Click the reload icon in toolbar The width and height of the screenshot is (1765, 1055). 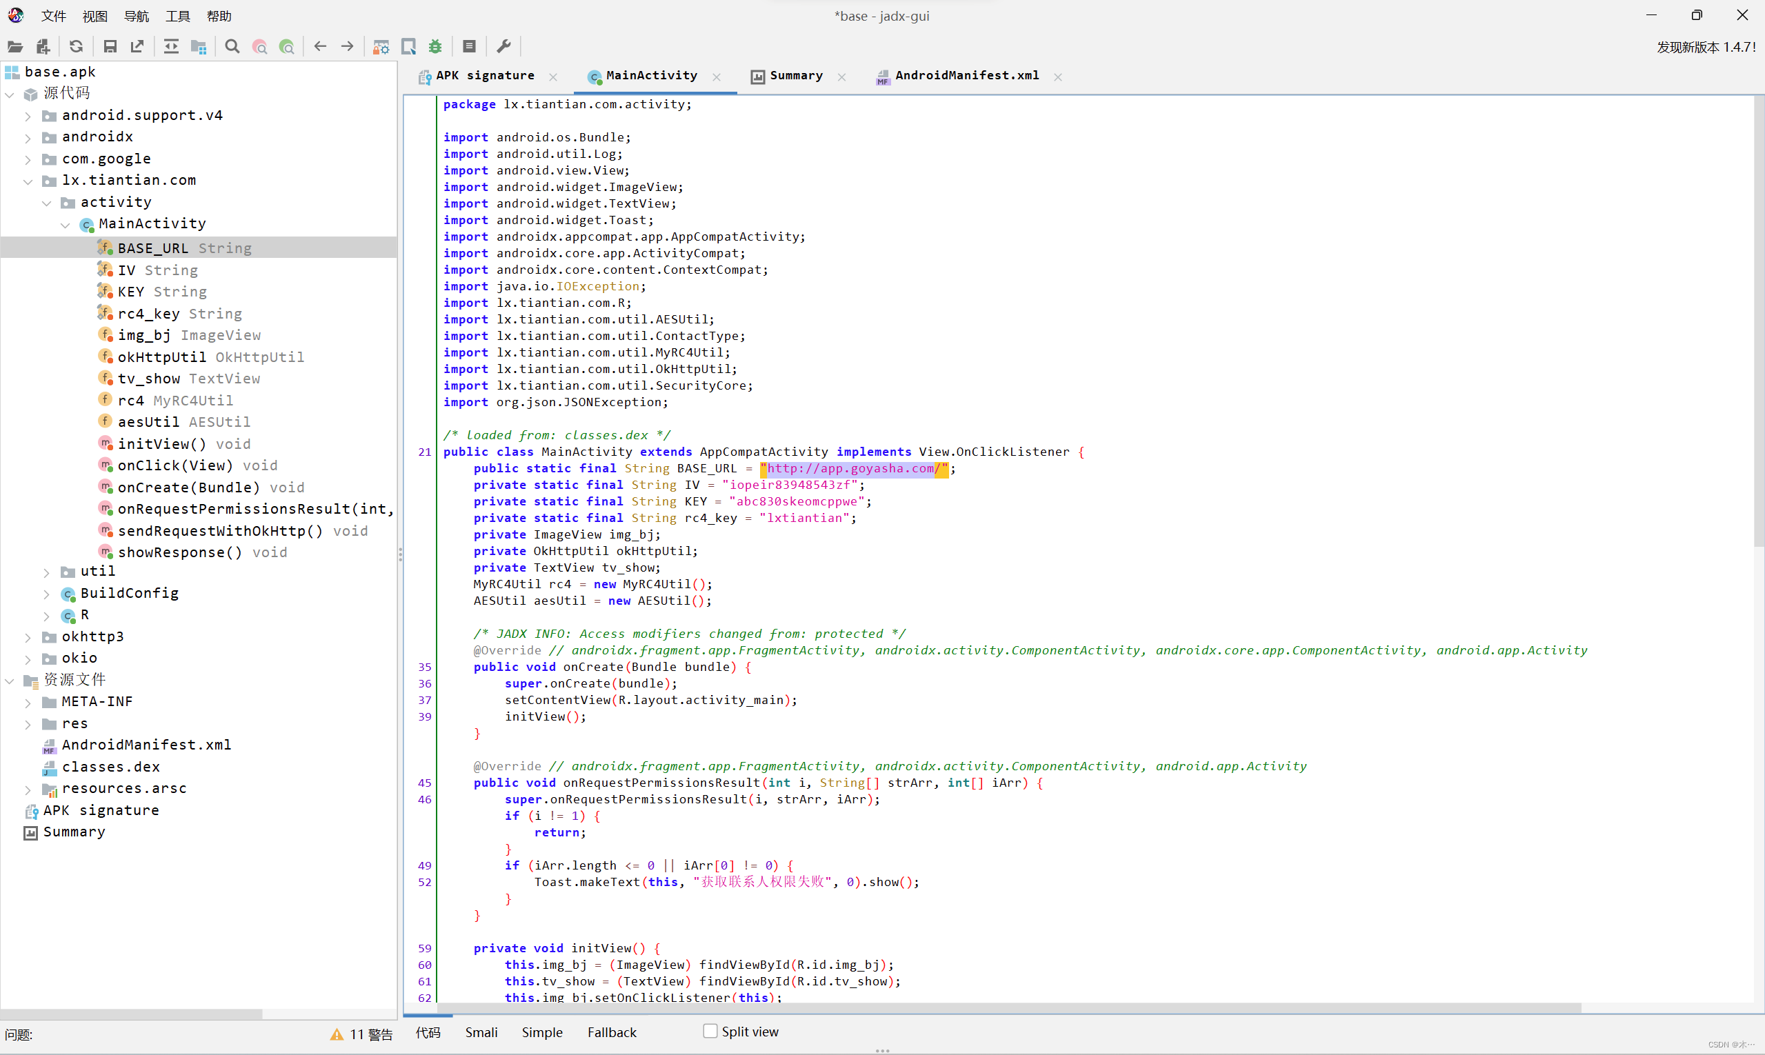click(x=76, y=47)
